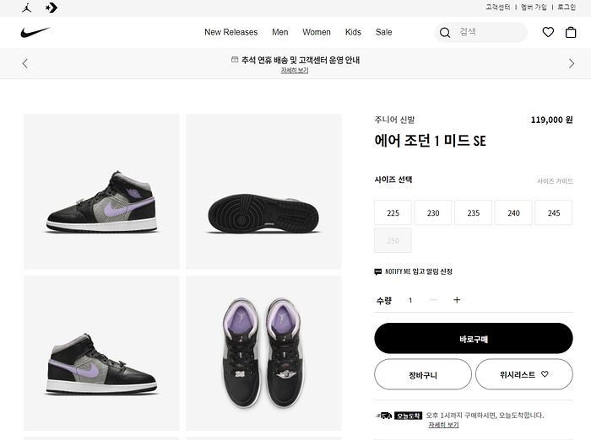Image resolution: width=591 pixels, height=440 pixels.
Task: Click the 바로구매 buy now button
Action: pyautogui.click(x=473, y=339)
